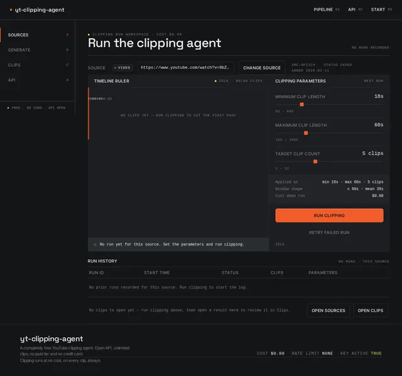
Task: Click the 'Timeline Ruler' heading
Action: 112,81
